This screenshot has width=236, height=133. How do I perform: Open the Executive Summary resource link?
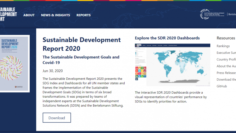point(226,53)
